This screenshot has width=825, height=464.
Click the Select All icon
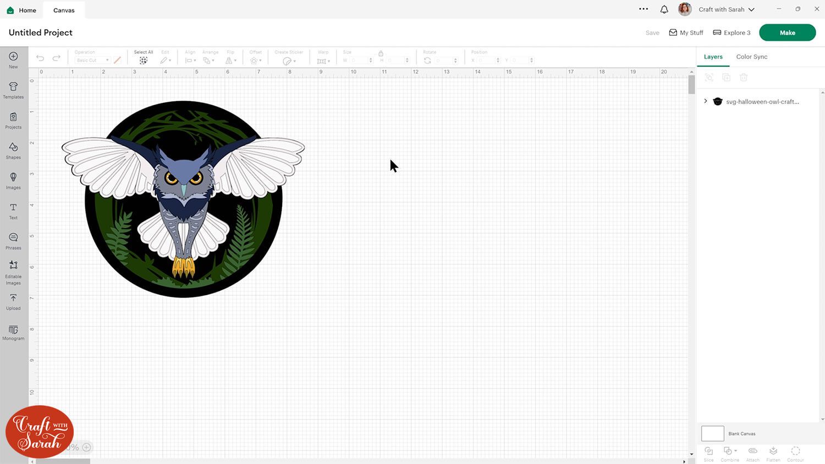(x=144, y=60)
